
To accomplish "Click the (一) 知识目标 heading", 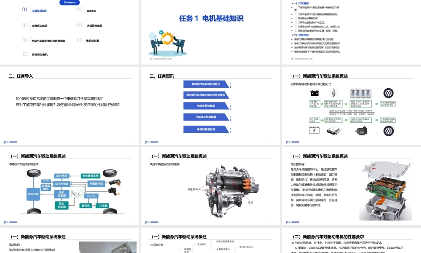I will pos(300,3).
